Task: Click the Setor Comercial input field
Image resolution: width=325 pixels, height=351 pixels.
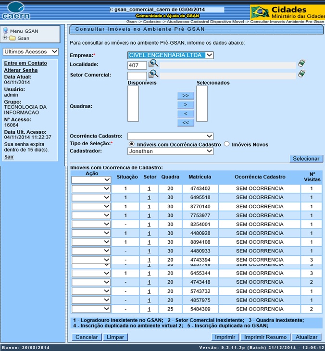Action: tap(137, 75)
